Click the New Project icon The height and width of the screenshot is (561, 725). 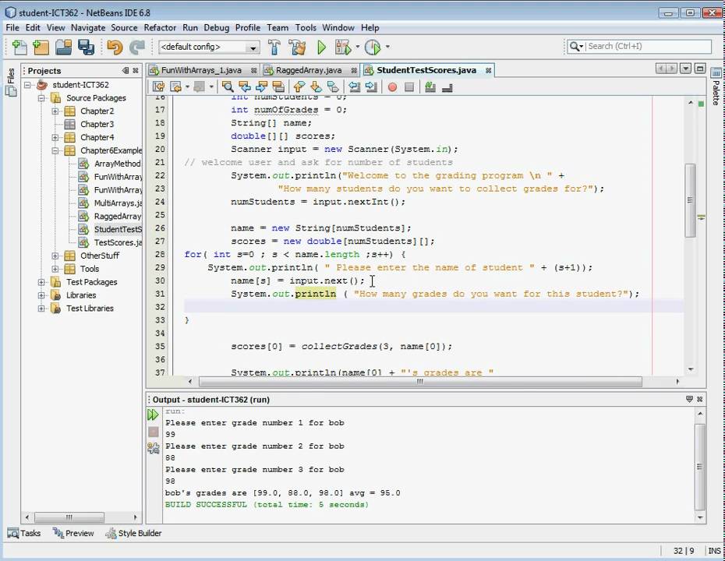click(41, 47)
